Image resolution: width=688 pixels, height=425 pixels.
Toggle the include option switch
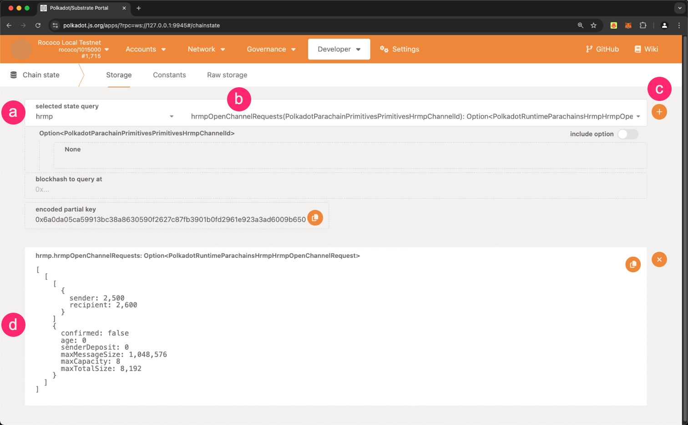coord(627,134)
